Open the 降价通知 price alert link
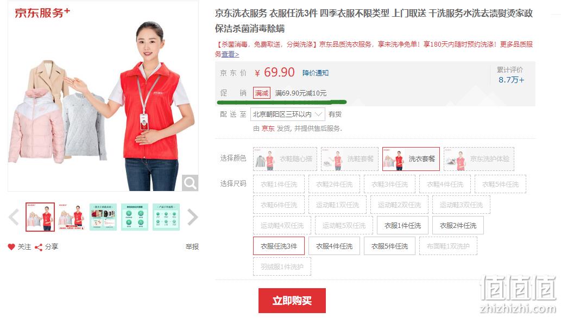 (x=315, y=73)
